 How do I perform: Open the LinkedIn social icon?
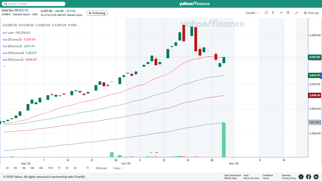pos(316,177)
